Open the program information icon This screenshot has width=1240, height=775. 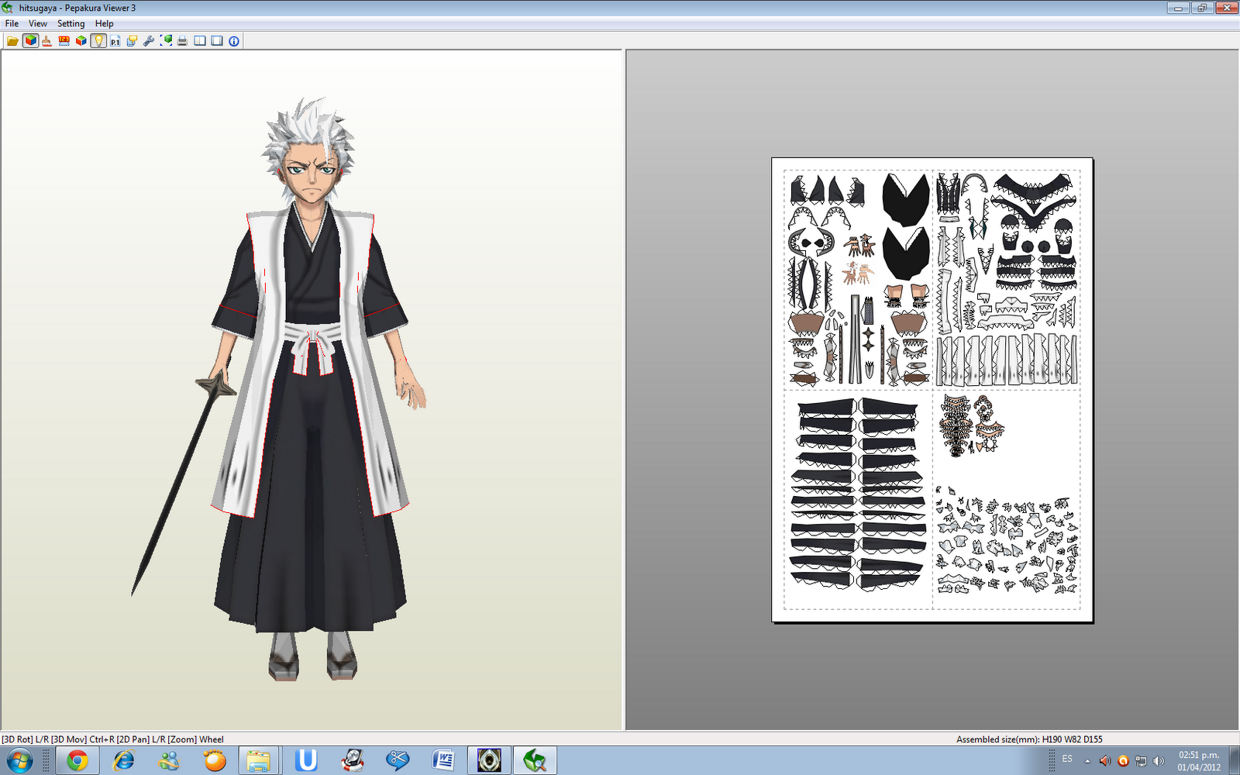232,41
